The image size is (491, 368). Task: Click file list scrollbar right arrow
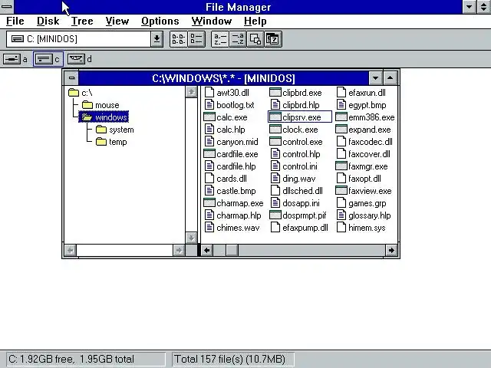tap(391, 251)
